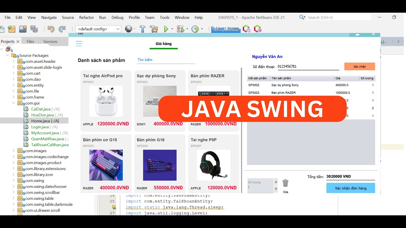Screen dimensions: 406x228
Task: Click the globe browser icon in toolbar
Action: click(x=128, y=29)
